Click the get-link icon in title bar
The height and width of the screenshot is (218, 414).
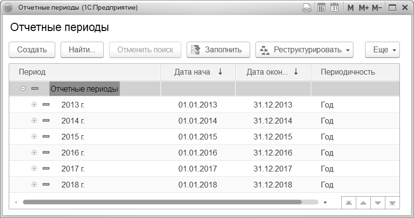coord(306,8)
